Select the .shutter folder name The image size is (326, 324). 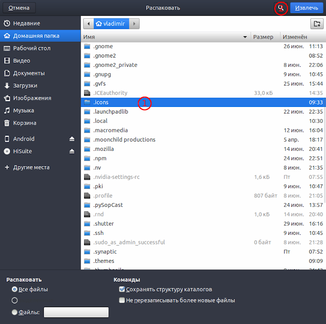pyautogui.click(x=103, y=224)
